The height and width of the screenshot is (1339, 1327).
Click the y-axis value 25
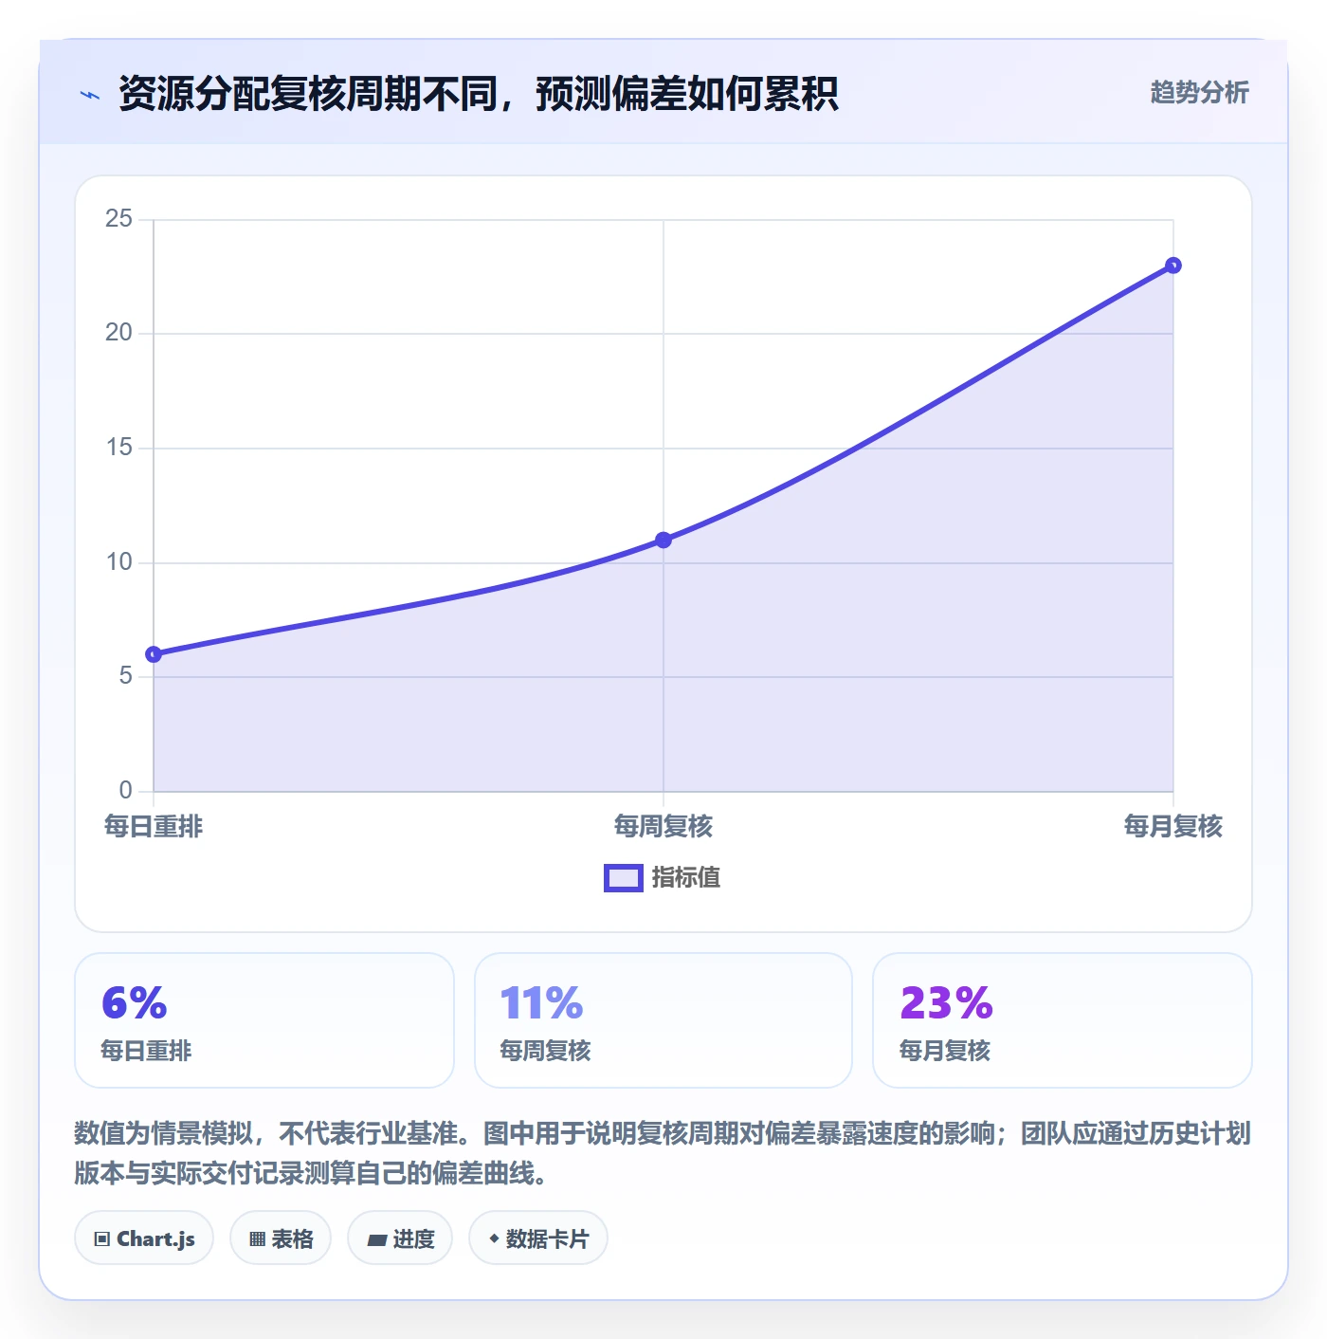pos(118,219)
